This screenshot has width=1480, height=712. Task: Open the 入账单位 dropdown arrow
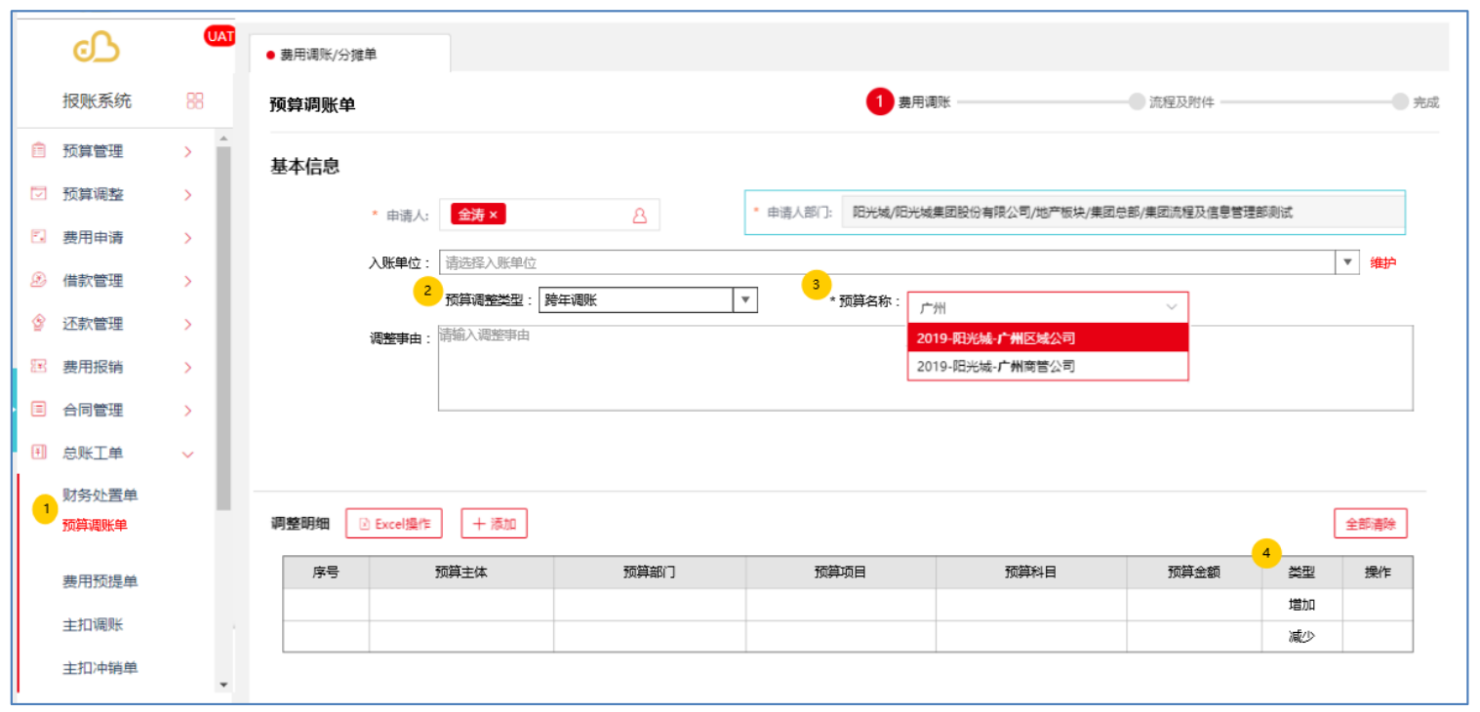coord(1347,262)
